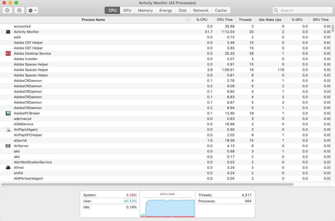The width and height of the screenshot is (335, 221).
Task: Click the 119 idle wake ups value
Action: [281, 70]
